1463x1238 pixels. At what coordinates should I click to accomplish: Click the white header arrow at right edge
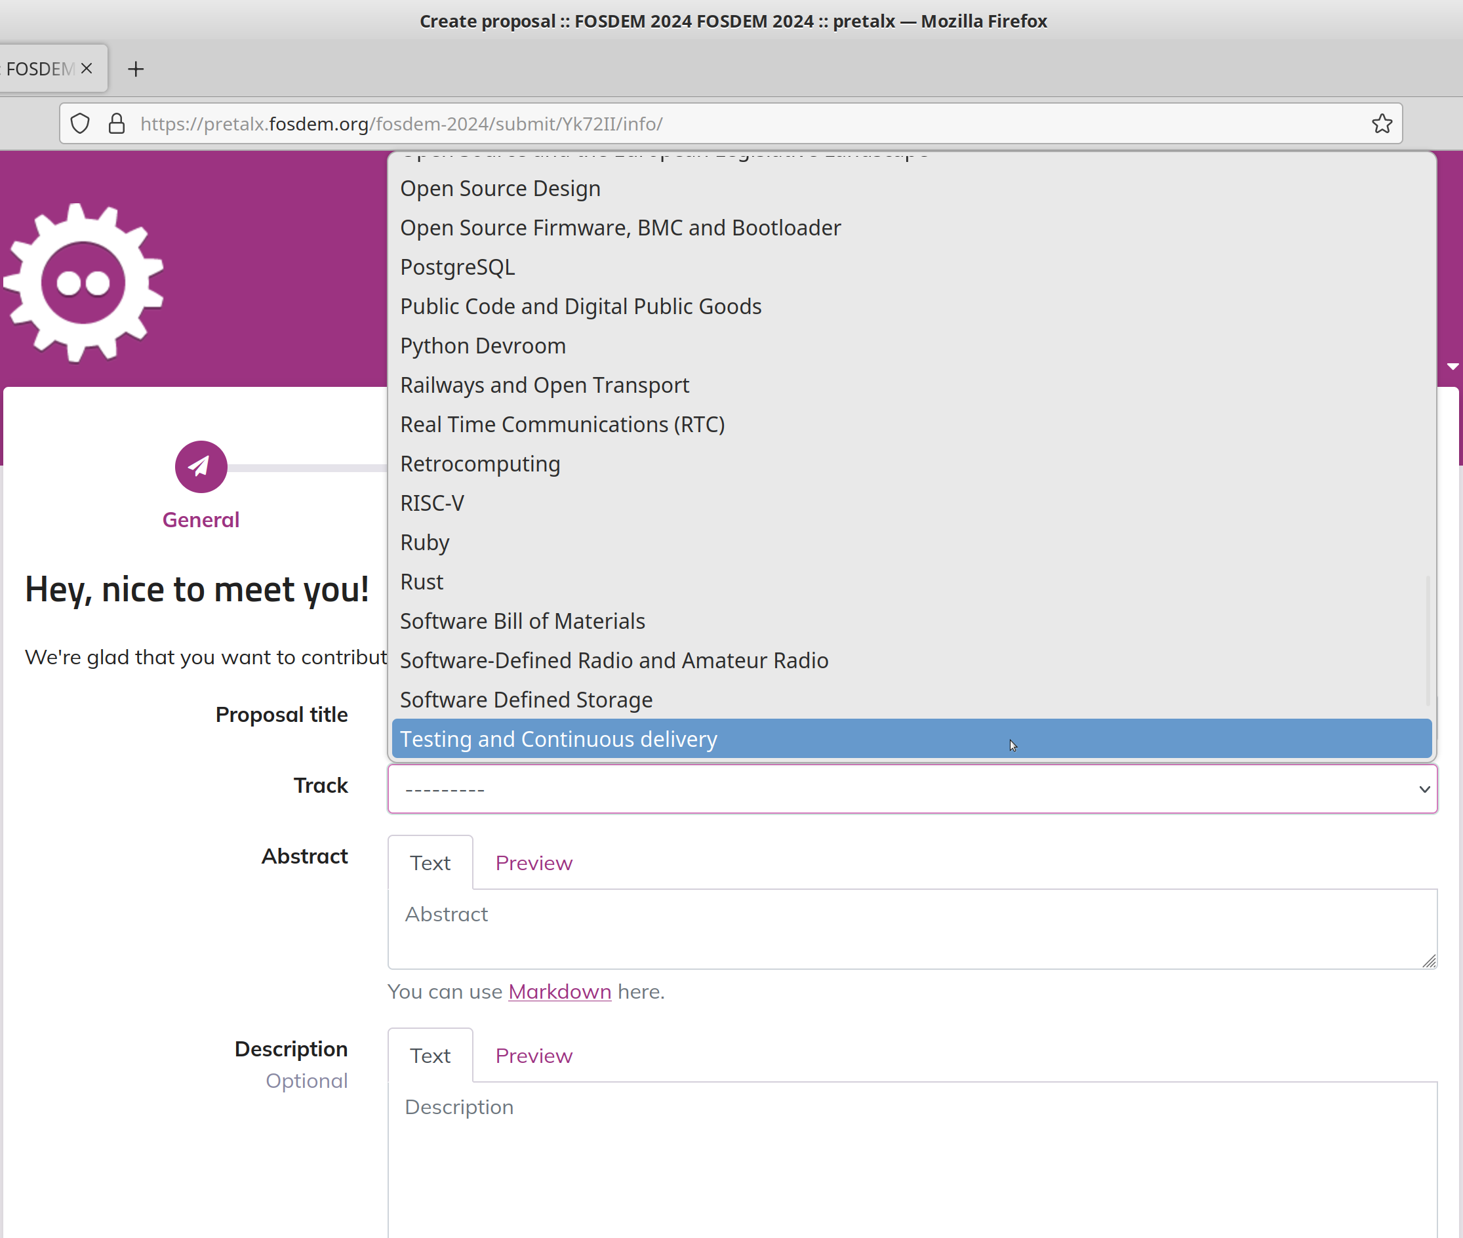coord(1453,367)
